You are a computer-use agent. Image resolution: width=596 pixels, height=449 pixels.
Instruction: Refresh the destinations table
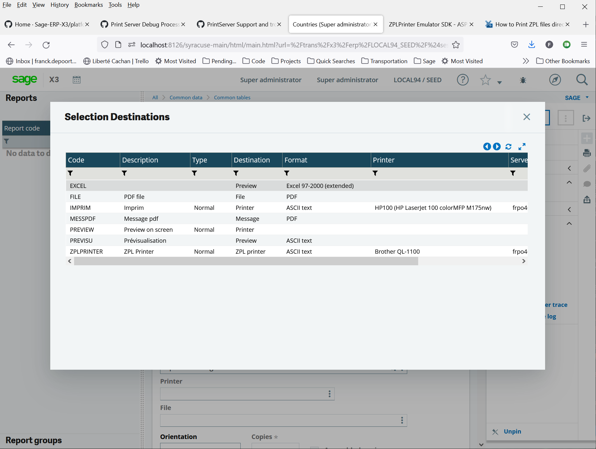[508, 147]
